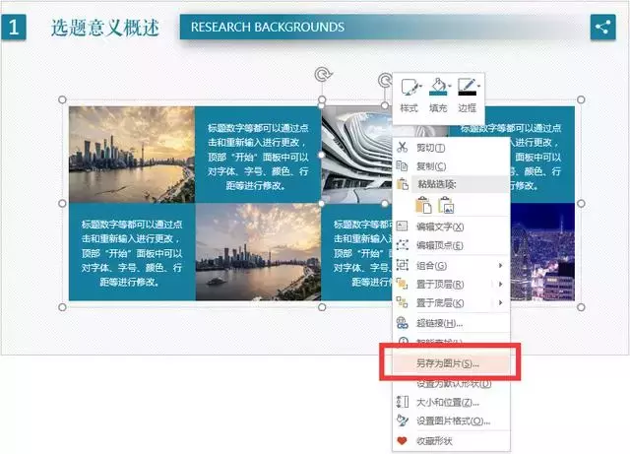Click the left rotation handle above selection

[323, 75]
